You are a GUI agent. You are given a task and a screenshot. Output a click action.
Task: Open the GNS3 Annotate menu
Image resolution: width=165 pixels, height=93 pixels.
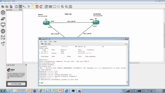pyautogui.click(x=26, y=3)
